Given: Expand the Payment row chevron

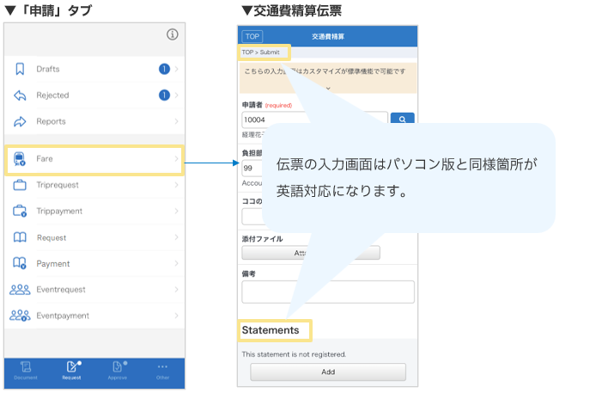Looking at the screenshot, I should tap(176, 264).
